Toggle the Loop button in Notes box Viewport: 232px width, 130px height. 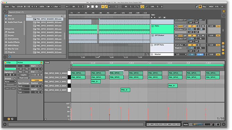point(37,80)
